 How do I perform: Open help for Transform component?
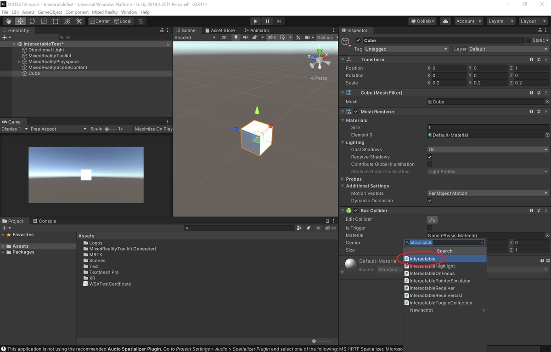point(531,59)
